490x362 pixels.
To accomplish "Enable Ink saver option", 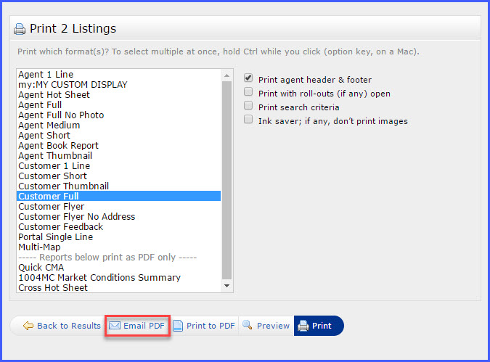I will (248, 120).
